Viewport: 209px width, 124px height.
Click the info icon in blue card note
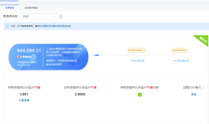click(47, 49)
